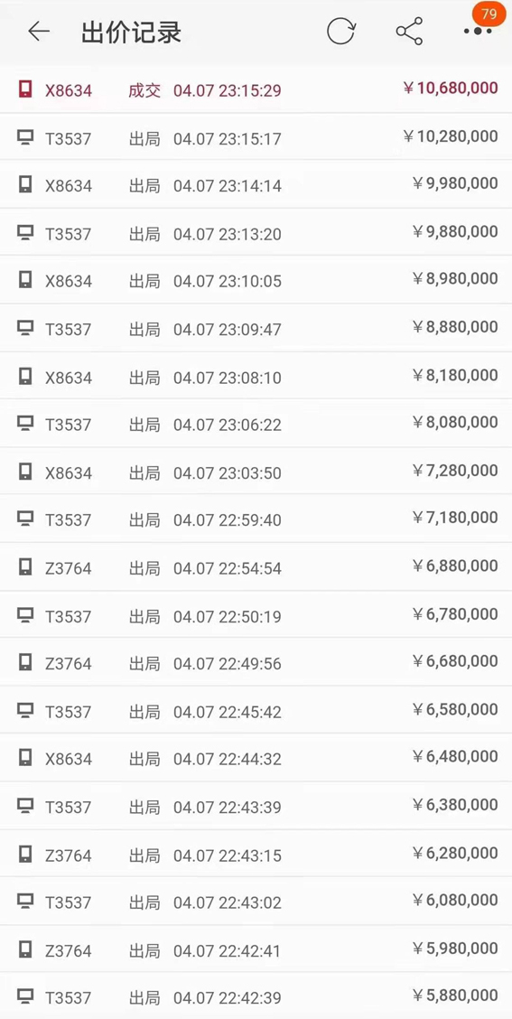
Task: Click bidder ID T3537 at 23:13:20
Action: pyautogui.click(x=69, y=234)
